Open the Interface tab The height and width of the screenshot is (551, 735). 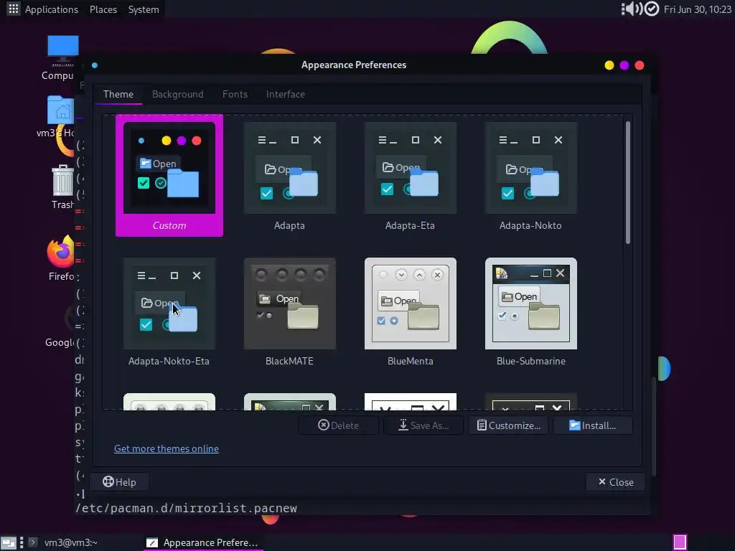point(286,94)
